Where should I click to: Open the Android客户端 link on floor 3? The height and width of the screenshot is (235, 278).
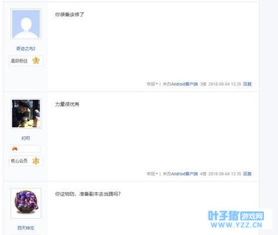[184, 84]
